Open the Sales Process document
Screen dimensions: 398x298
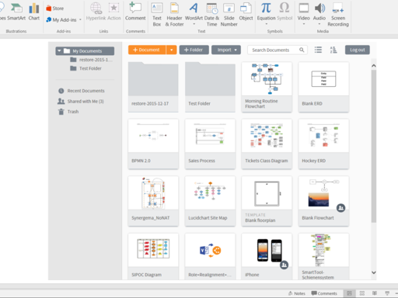click(x=210, y=144)
